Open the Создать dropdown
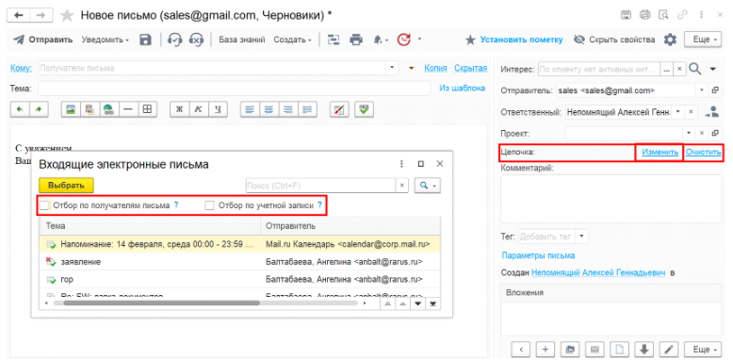The image size is (733, 360). (292, 40)
